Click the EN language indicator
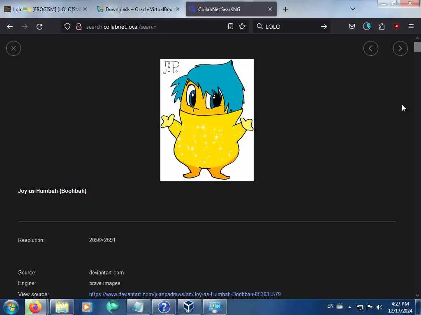 (330, 306)
